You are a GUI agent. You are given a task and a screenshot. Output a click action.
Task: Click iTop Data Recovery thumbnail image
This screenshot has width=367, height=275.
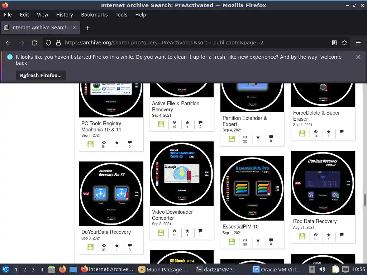point(323,183)
